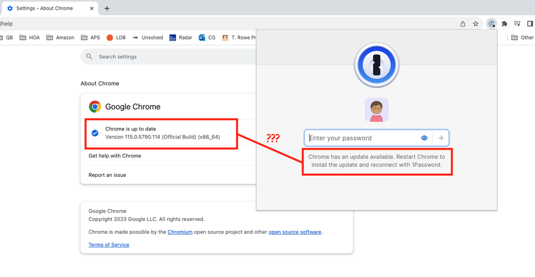Expand the Other bookmarks folder
Image resolution: width=535 pixels, height=277 pixels.
click(x=522, y=38)
